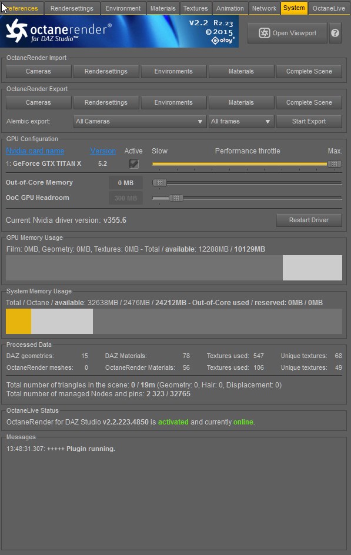
Task: Open the Alembic All Cameras dropdown
Action: pyautogui.click(x=140, y=121)
